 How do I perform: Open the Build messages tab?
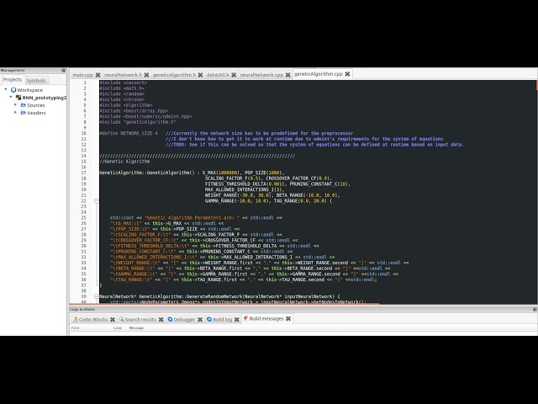(266, 319)
